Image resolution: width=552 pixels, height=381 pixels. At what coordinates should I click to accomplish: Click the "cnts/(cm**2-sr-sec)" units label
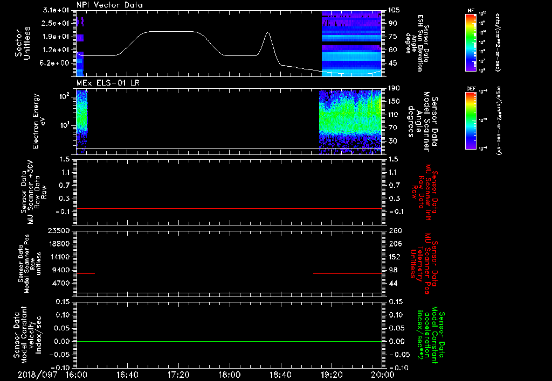497,42
